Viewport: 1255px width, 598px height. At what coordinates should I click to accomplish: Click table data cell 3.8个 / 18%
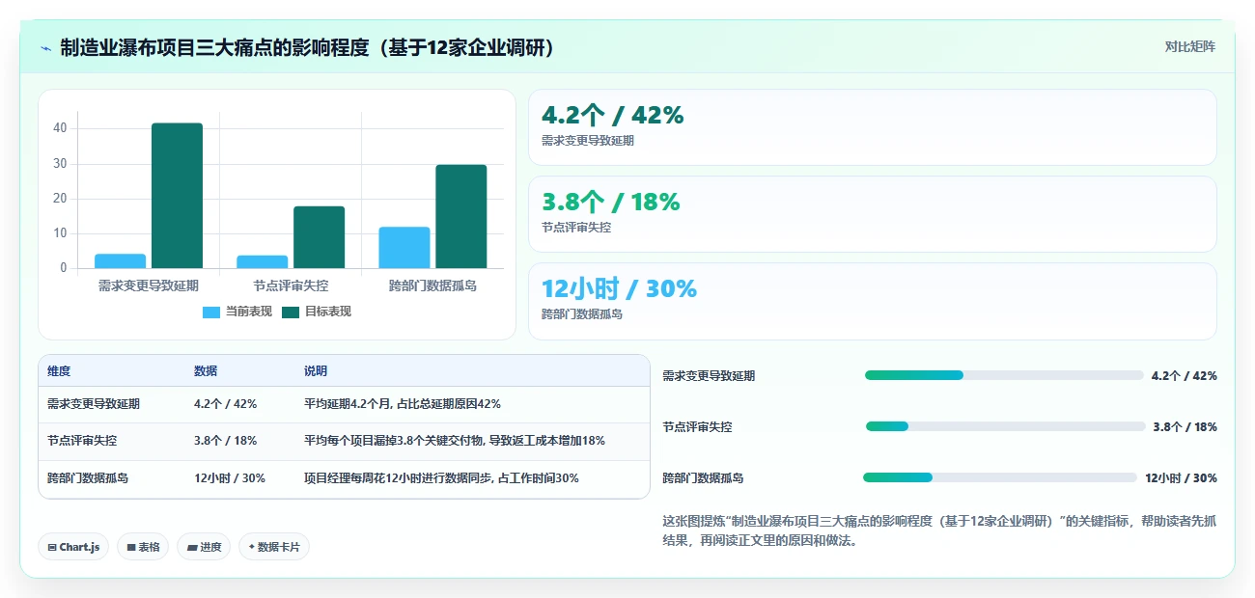tap(225, 441)
